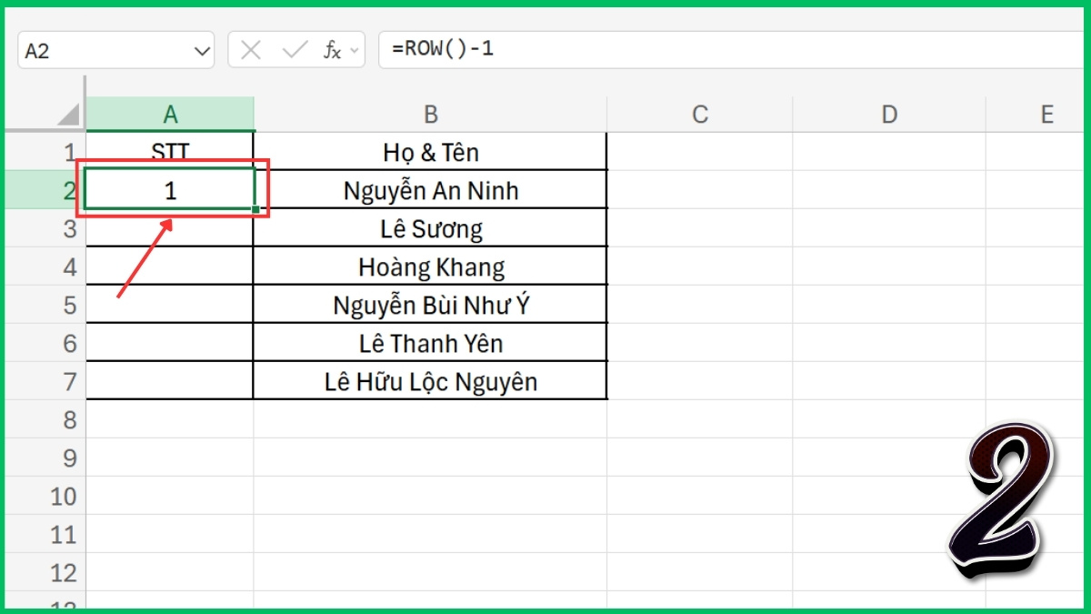Screen dimensions: 1091x614
Task: Click the STT header cell
Action: point(170,152)
